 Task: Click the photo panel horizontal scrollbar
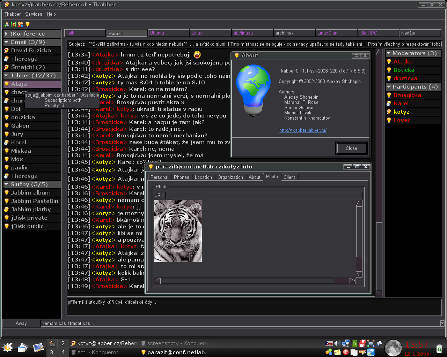click(x=255, y=281)
